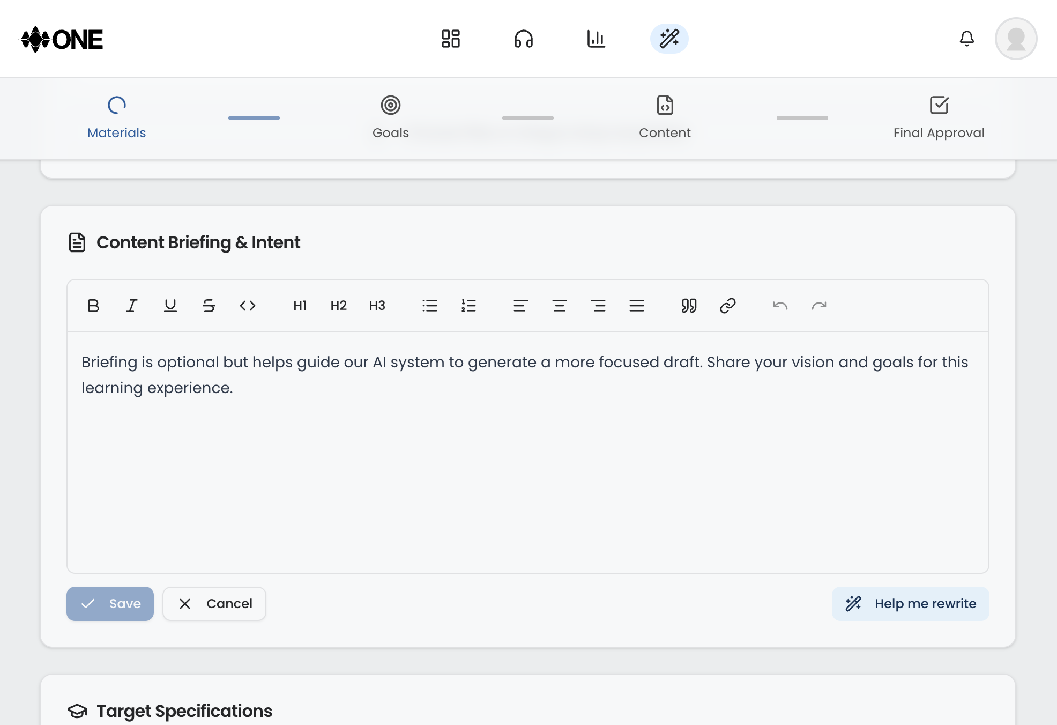The image size is (1057, 725).
Task: Insert a hyperlink
Action: click(x=727, y=306)
